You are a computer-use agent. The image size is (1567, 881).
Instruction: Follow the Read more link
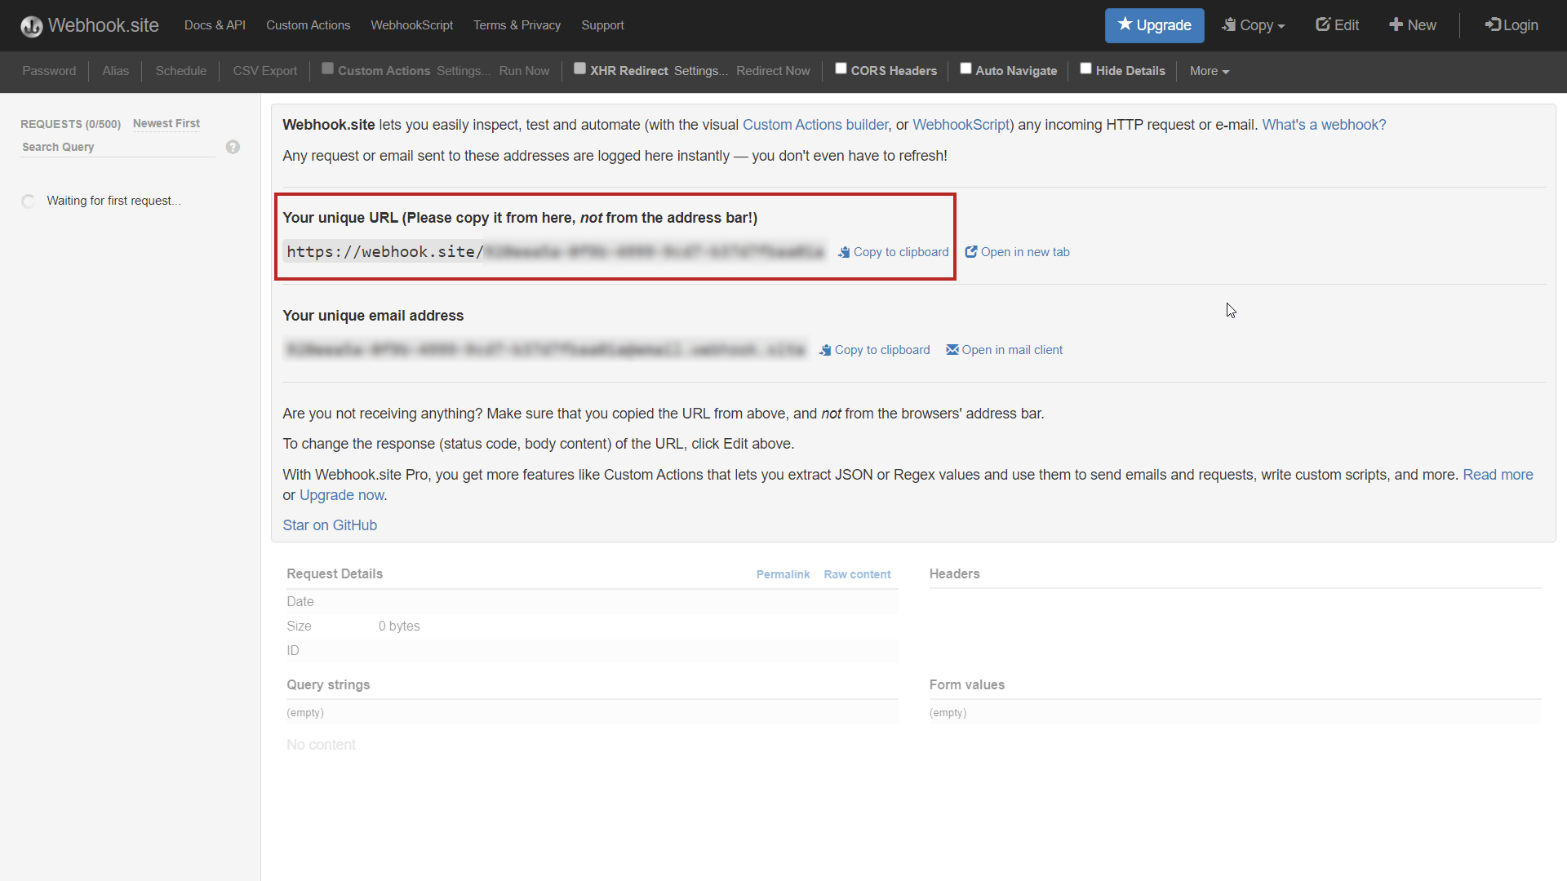1498,475
